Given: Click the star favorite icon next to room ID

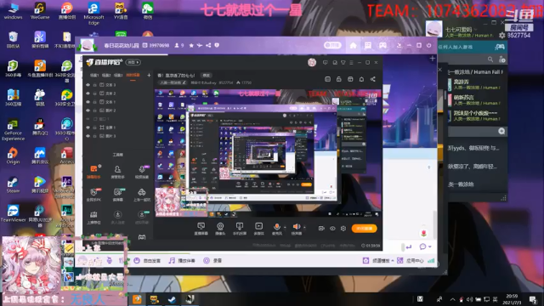Looking at the screenshot, I should tap(191, 45).
